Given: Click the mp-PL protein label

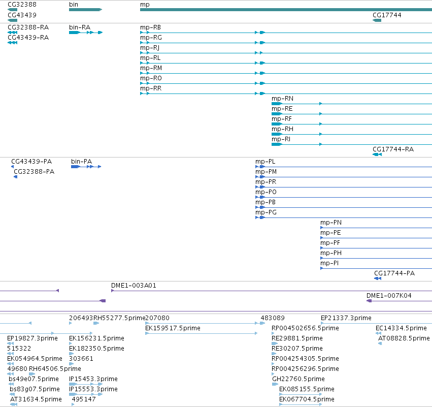Looking at the screenshot, I should 265,162.
